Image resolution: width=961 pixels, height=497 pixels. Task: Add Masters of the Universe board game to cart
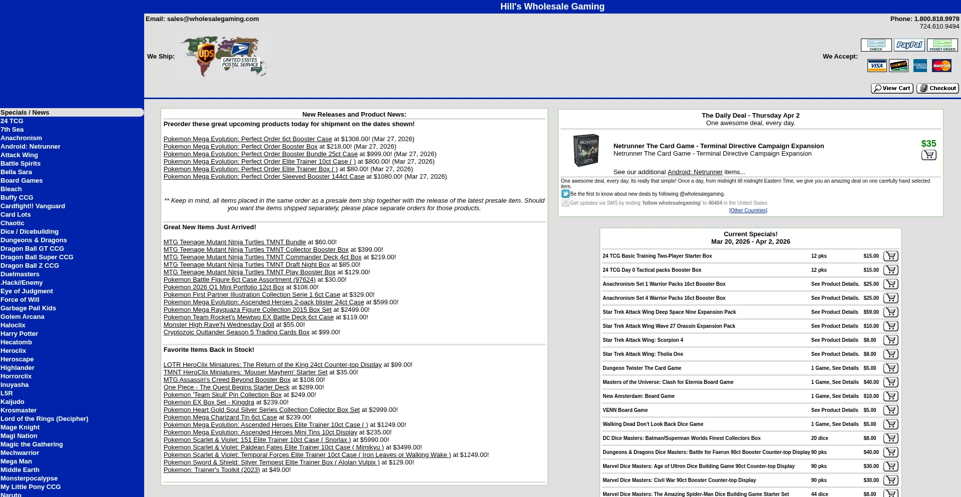[x=891, y=382]
